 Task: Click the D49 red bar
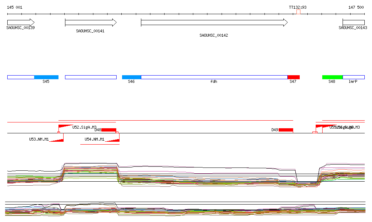tap(286, 130)
